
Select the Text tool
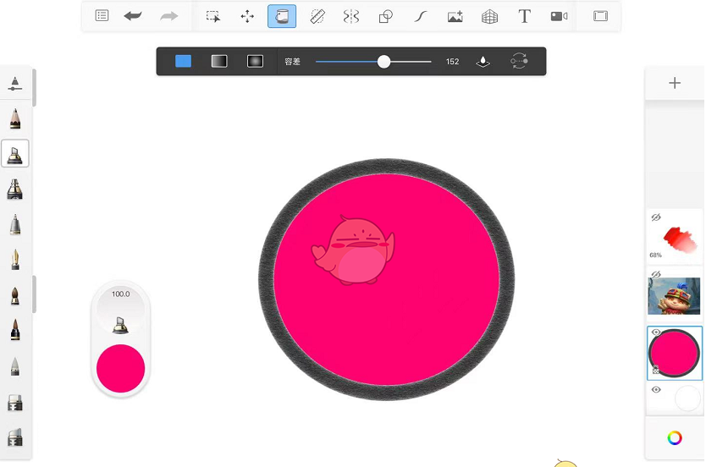tap(524, 16)
